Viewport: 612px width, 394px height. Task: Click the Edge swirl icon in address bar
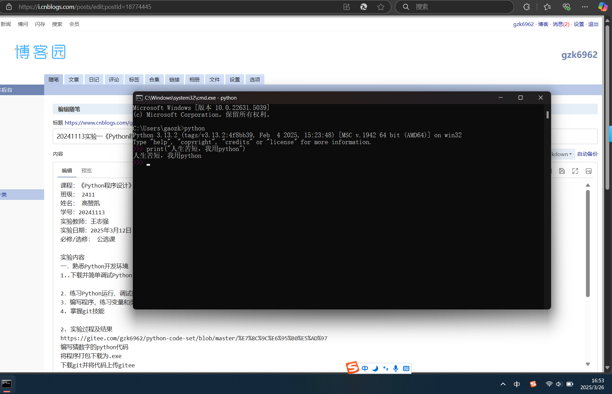[364, 7]
